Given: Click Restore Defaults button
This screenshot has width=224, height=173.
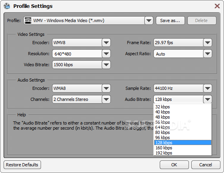Looking at the screenshot, I should tap(22, 165).
